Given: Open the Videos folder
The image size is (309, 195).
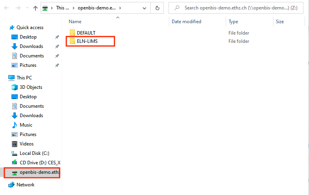Looking at the screenshot, I should point(26,144).
